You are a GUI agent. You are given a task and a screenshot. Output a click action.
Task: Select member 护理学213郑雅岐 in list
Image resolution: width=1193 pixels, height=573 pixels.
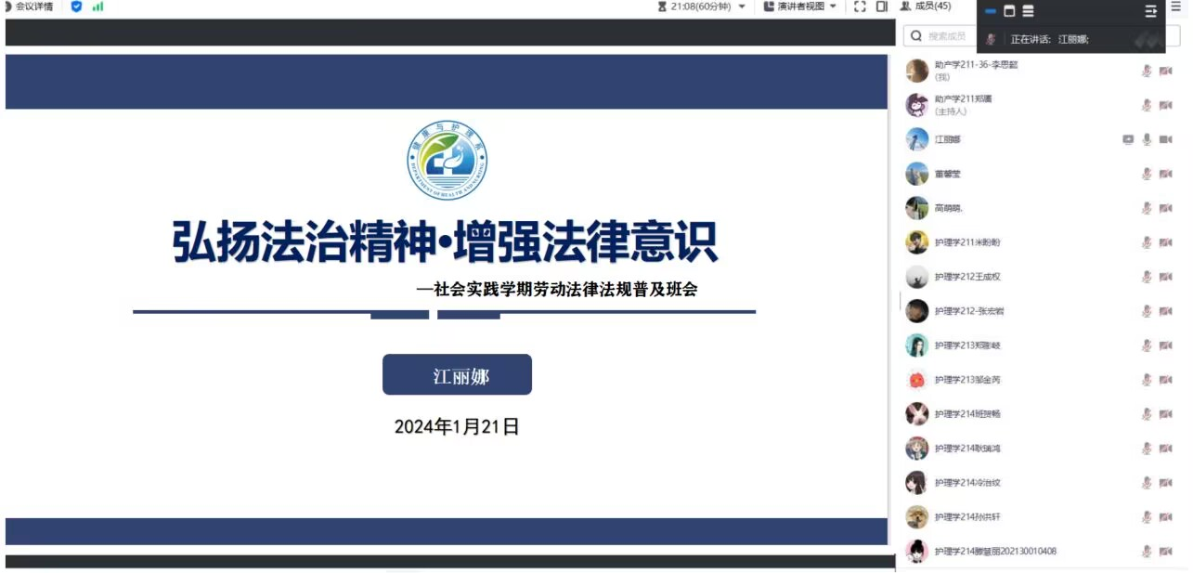point(967,345)
